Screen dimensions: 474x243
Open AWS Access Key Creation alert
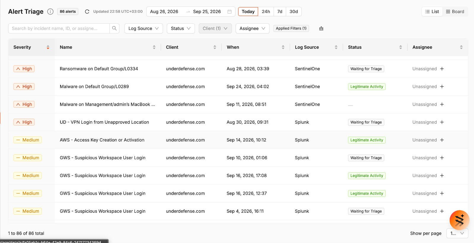pyautogui.click(x=102, y=140)
